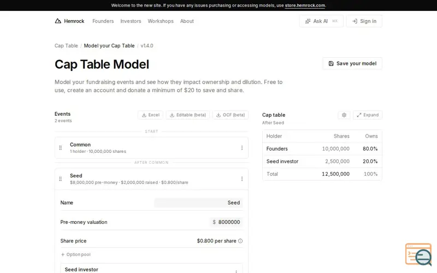
Task: Open the About nav item
Action: click(x=187, y=21)
